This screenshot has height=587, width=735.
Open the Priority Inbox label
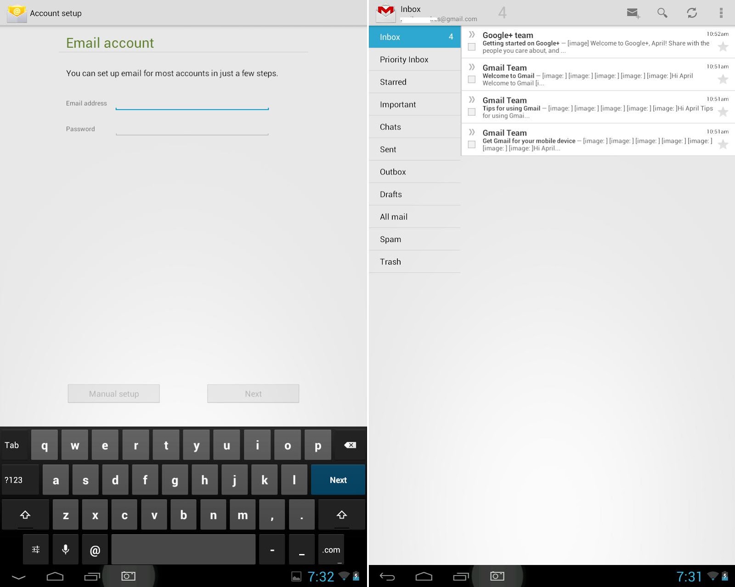(x=404, y=59)
